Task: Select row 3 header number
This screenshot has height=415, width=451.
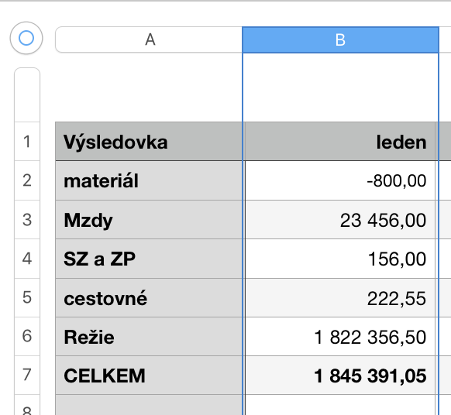Action: point(27,220)
